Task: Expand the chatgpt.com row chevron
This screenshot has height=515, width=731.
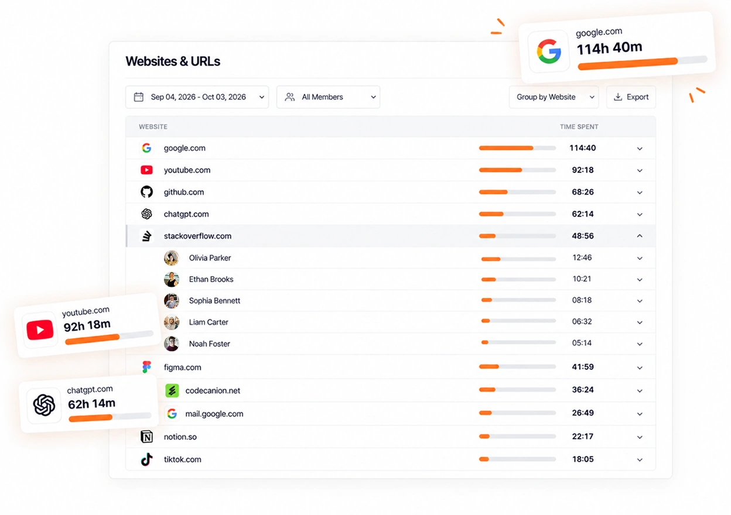Action: tap(640, 215)
